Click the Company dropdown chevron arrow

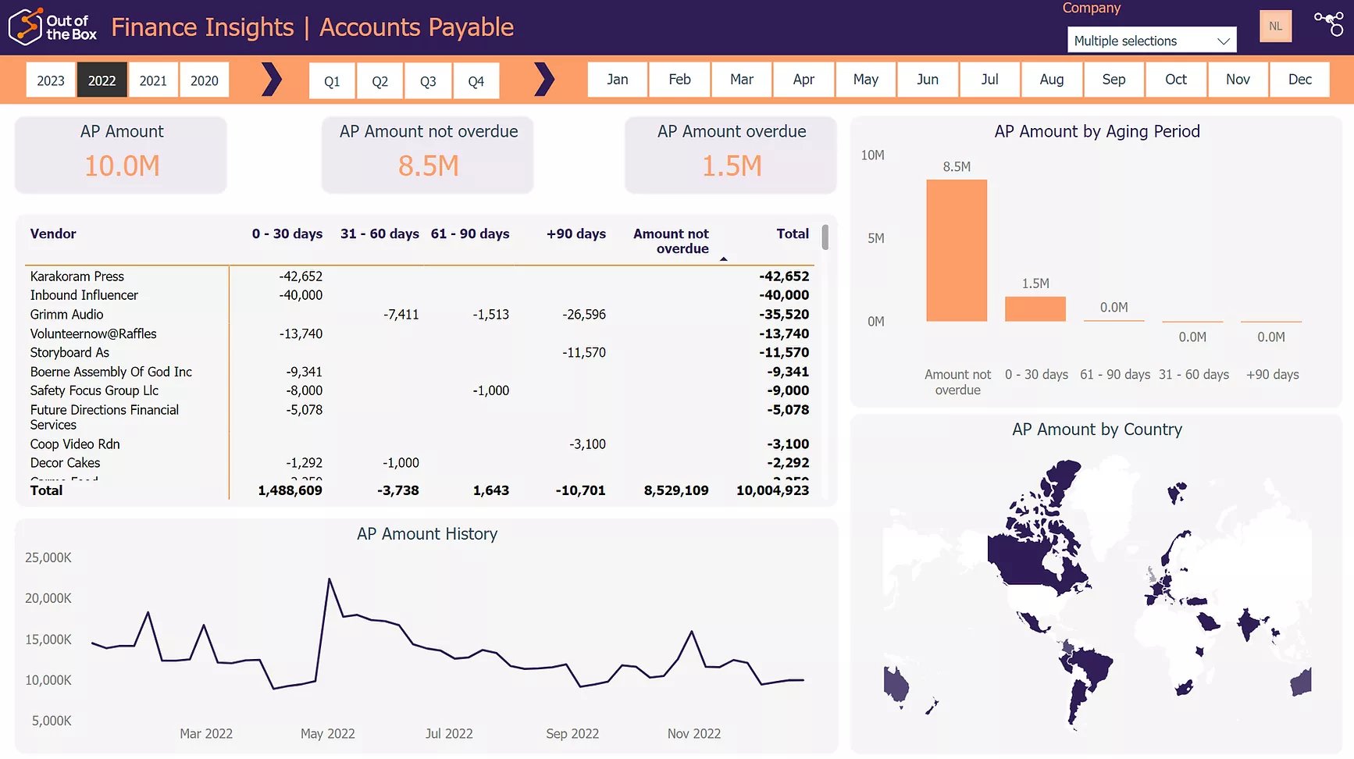point(1223,41)
